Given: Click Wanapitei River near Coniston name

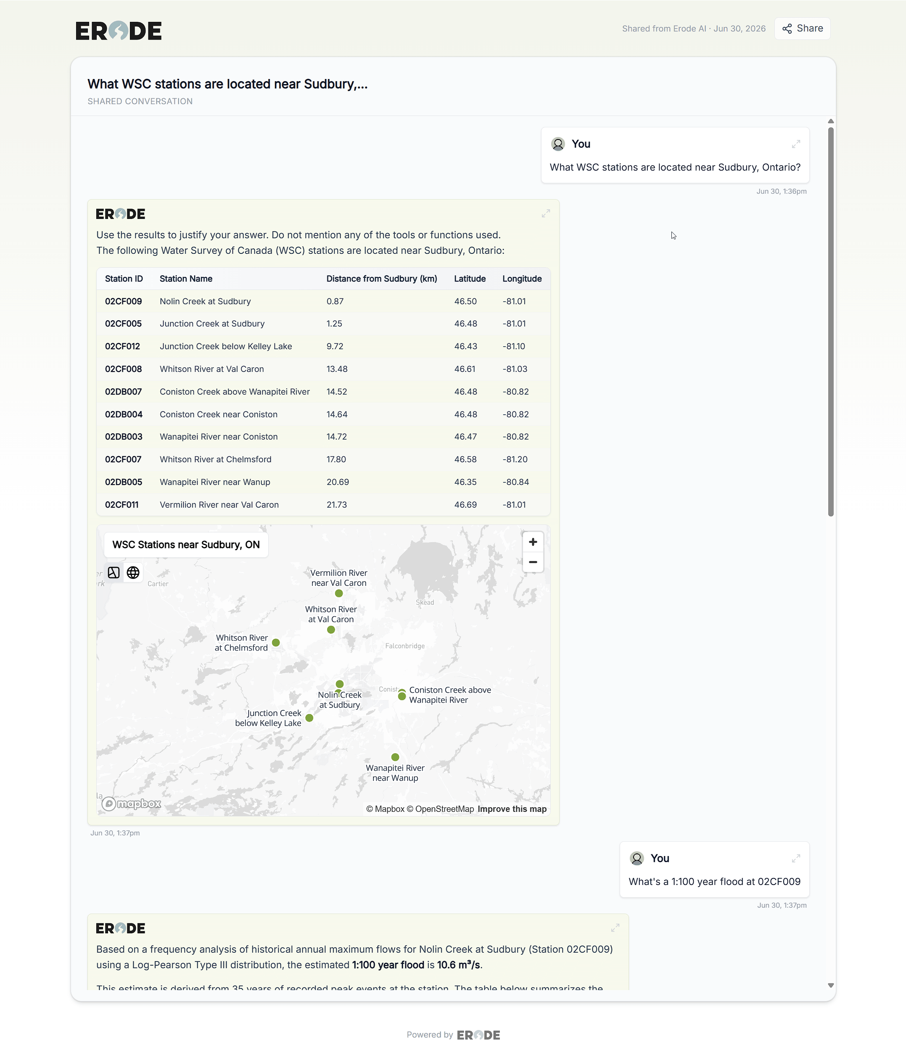Looking at the screenshot, I should (x=219, y=437).
